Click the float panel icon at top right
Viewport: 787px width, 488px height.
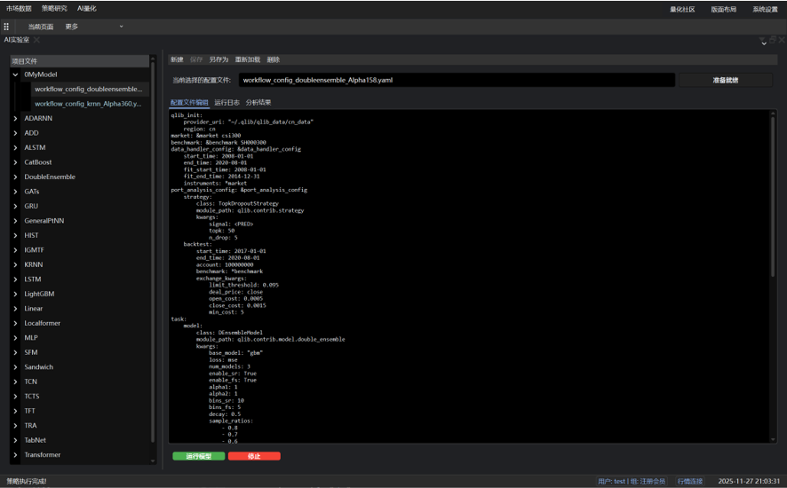(x=773, y=40)
